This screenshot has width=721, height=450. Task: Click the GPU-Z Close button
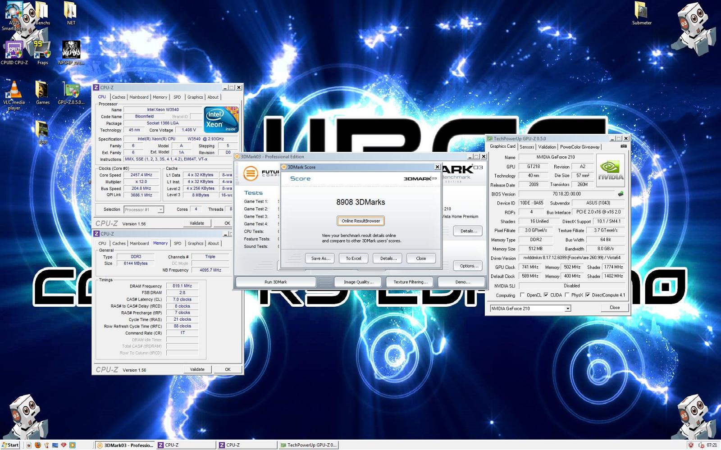click(615, 308)
